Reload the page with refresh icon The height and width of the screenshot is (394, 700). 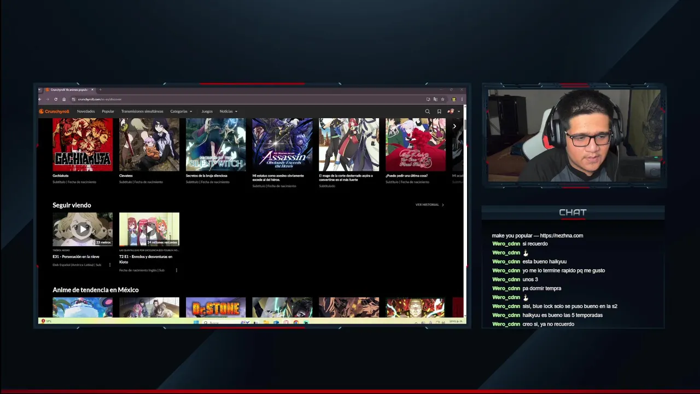click(56, 99)
